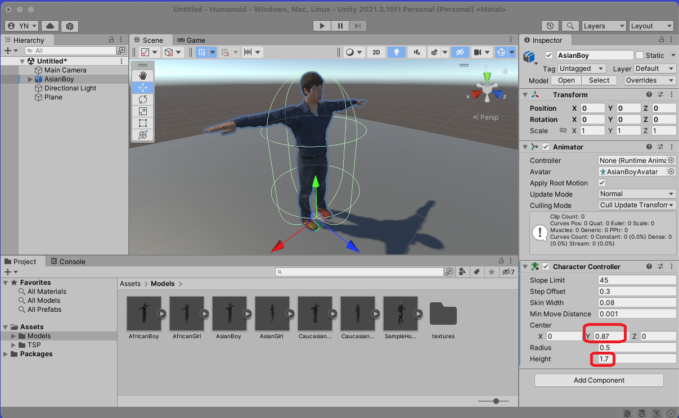679x418 pixels.
Task: Enable the Static checkbox
Action: pos(640,56)
